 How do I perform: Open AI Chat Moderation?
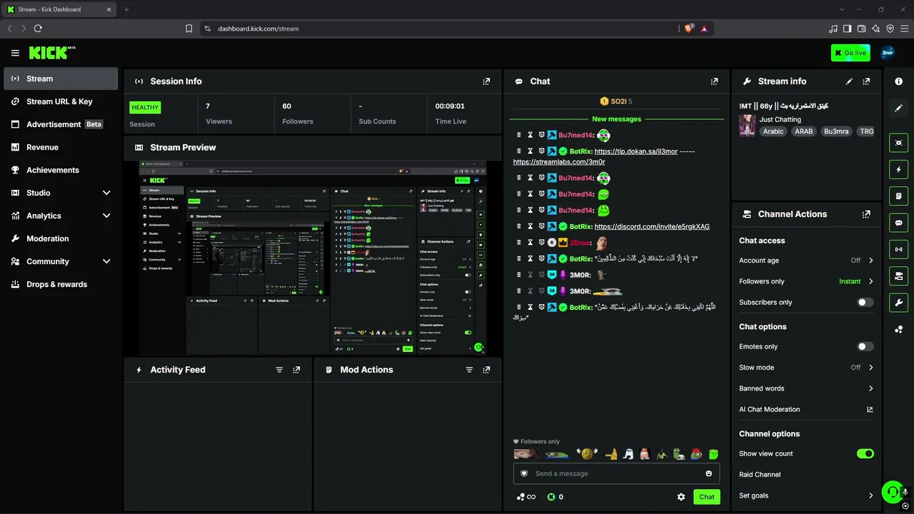click(x=806, y=409)
